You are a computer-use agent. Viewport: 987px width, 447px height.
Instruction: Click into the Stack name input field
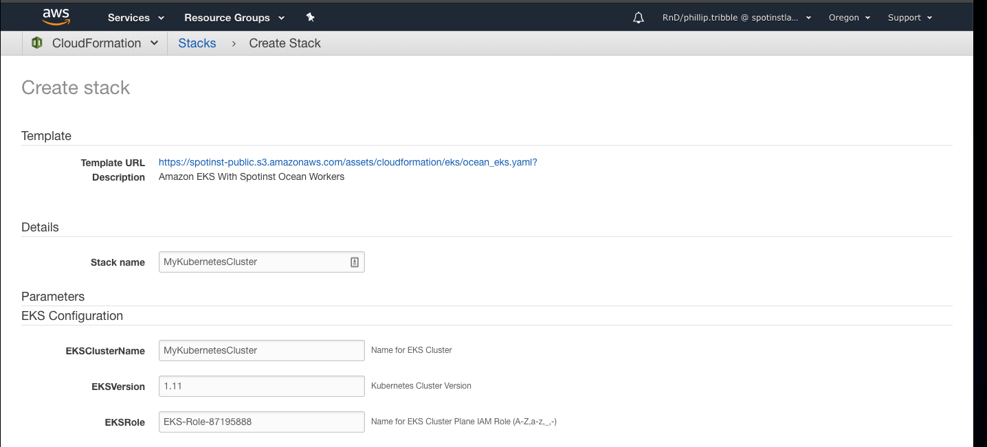(254, 262)
